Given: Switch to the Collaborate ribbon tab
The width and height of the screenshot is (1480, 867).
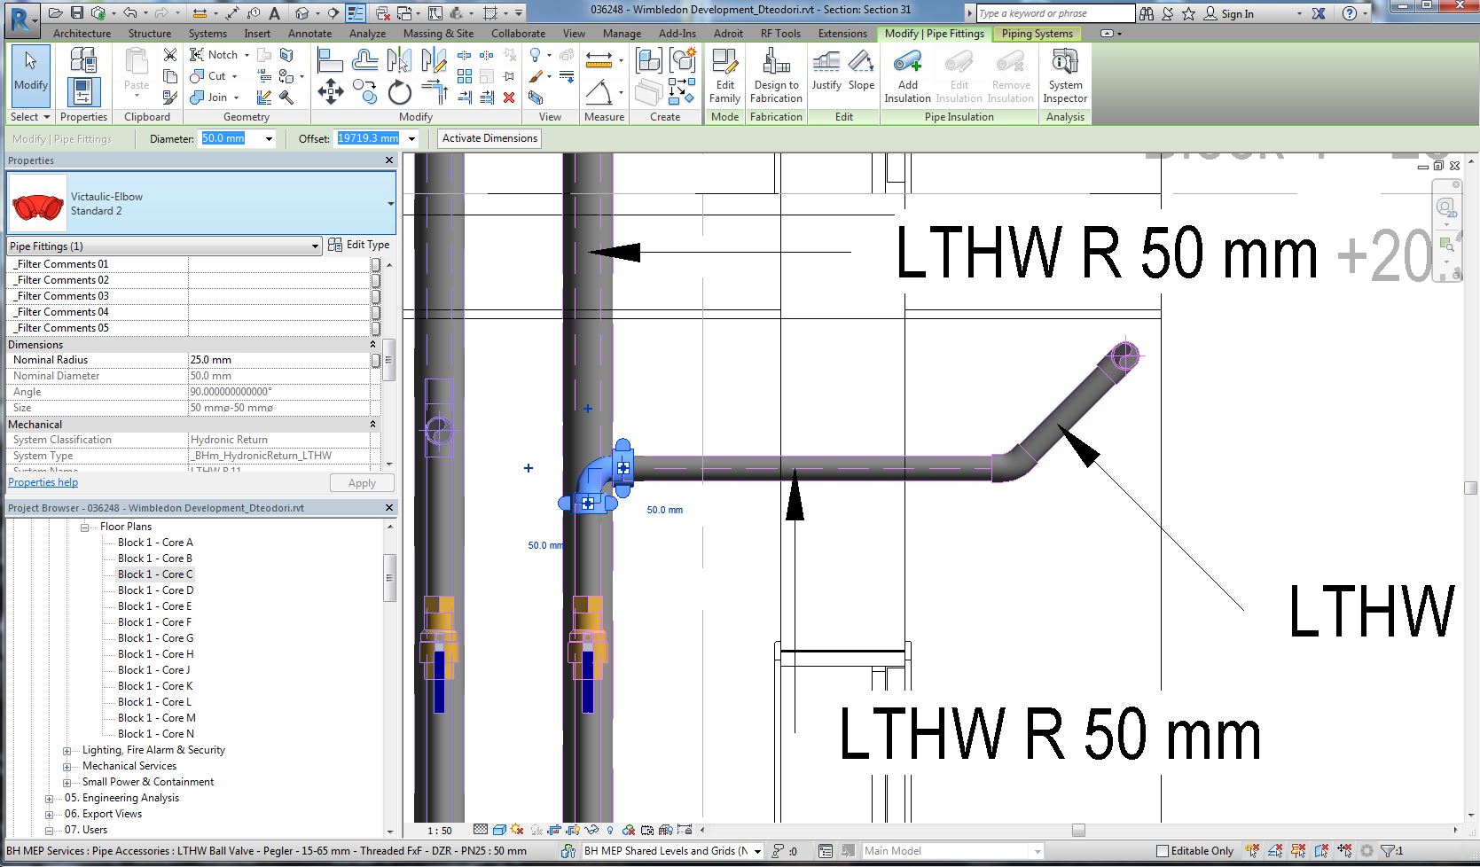Looking at the screenshot, I should pos(518,34).
